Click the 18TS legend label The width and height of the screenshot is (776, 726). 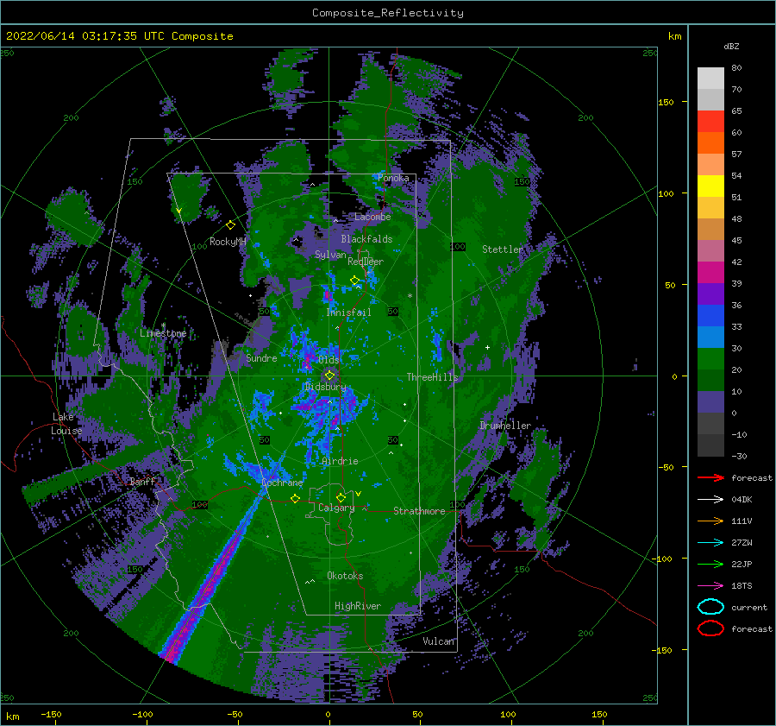(742, 586)
